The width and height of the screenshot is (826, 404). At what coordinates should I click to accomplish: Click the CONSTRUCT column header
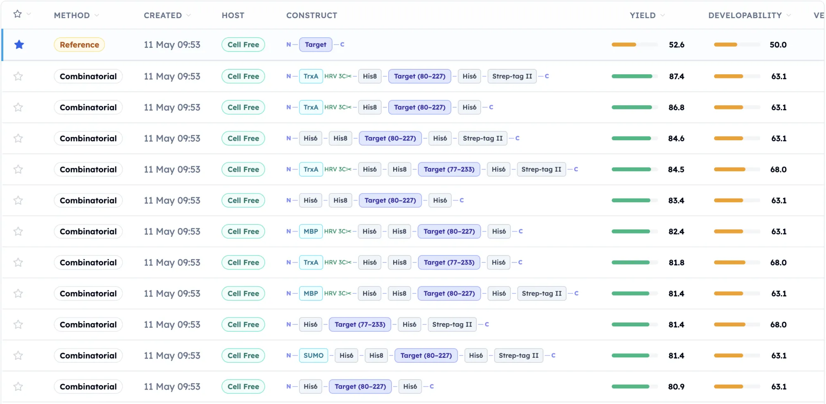(312, 15)
